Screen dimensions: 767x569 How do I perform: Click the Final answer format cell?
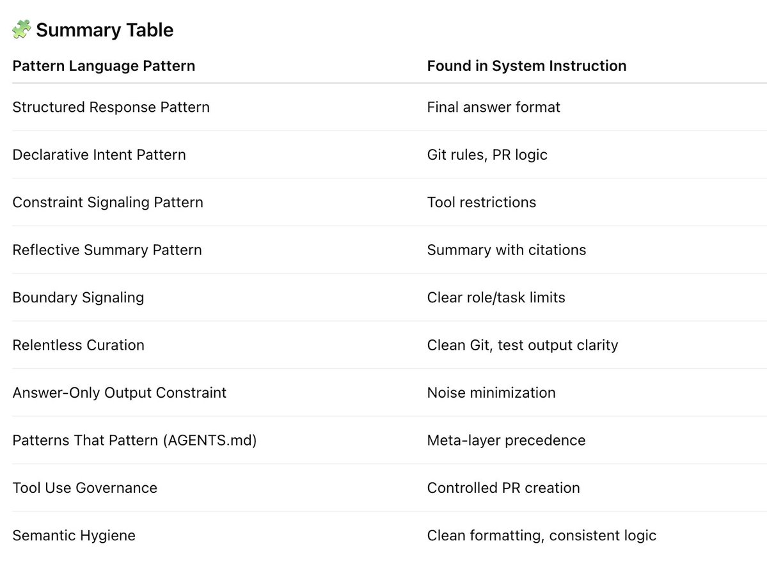click(x=493, y=107)
